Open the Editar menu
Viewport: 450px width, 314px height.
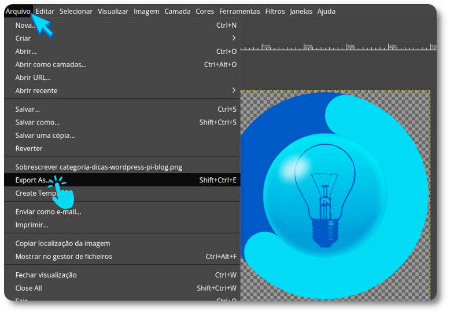pos(45,11)
